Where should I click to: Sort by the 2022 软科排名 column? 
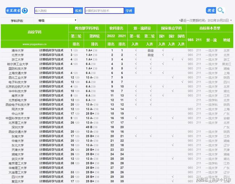coord(111,36)
